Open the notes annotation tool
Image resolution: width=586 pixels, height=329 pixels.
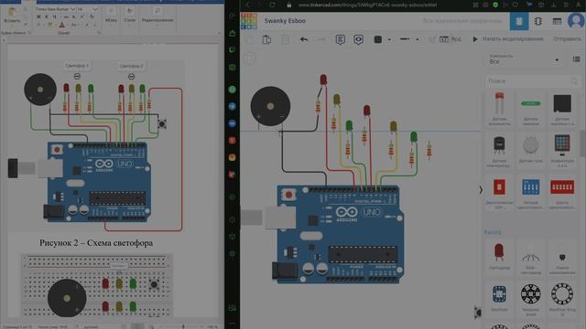[x=340, y=39]
